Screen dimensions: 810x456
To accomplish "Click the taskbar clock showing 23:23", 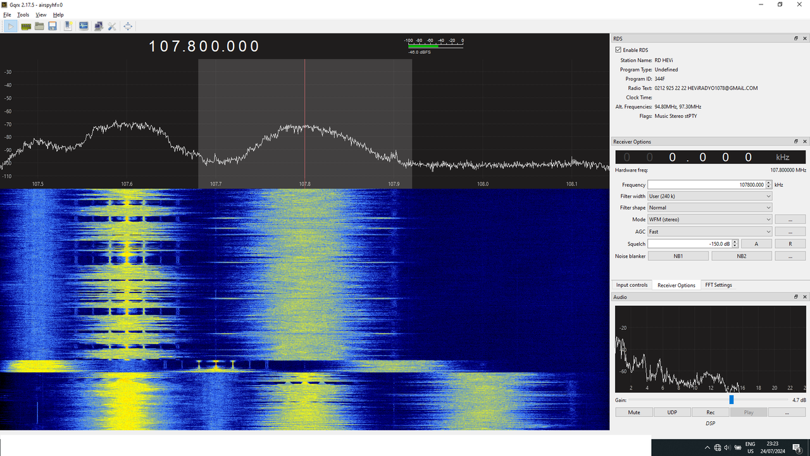I will pyautogui.click(x=773, y=448).
